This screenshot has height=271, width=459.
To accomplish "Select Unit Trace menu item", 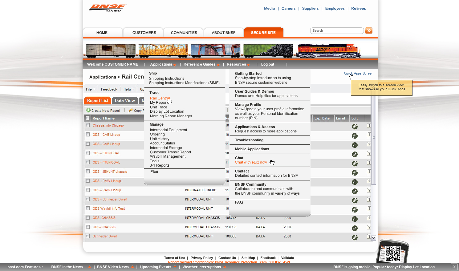I will coord(159,107).
